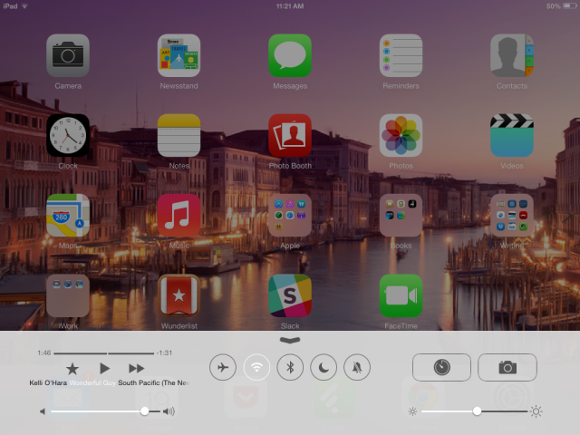Open the Writing folder
Image resolution: width=580 pixels, height=435 pixels.
pyautogui.click(x=512, y=216)
